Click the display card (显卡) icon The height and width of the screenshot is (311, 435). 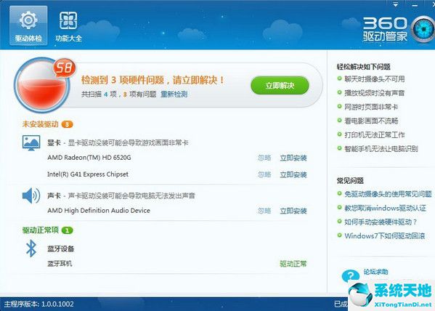click(31, 143)
